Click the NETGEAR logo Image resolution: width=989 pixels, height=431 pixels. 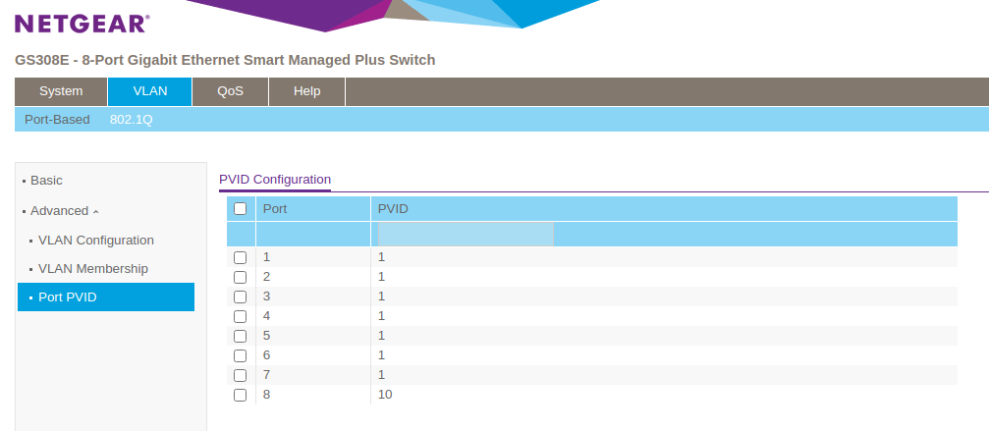coord(82,23)
